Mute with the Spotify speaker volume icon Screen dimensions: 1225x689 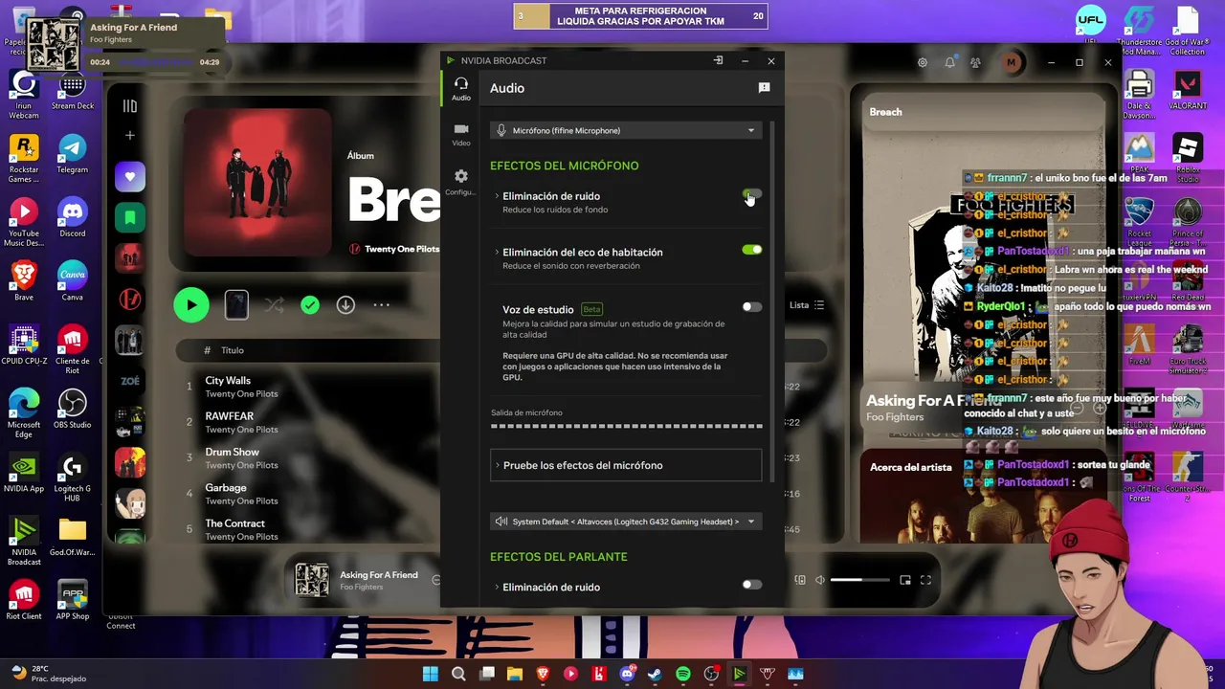(819, 580)
